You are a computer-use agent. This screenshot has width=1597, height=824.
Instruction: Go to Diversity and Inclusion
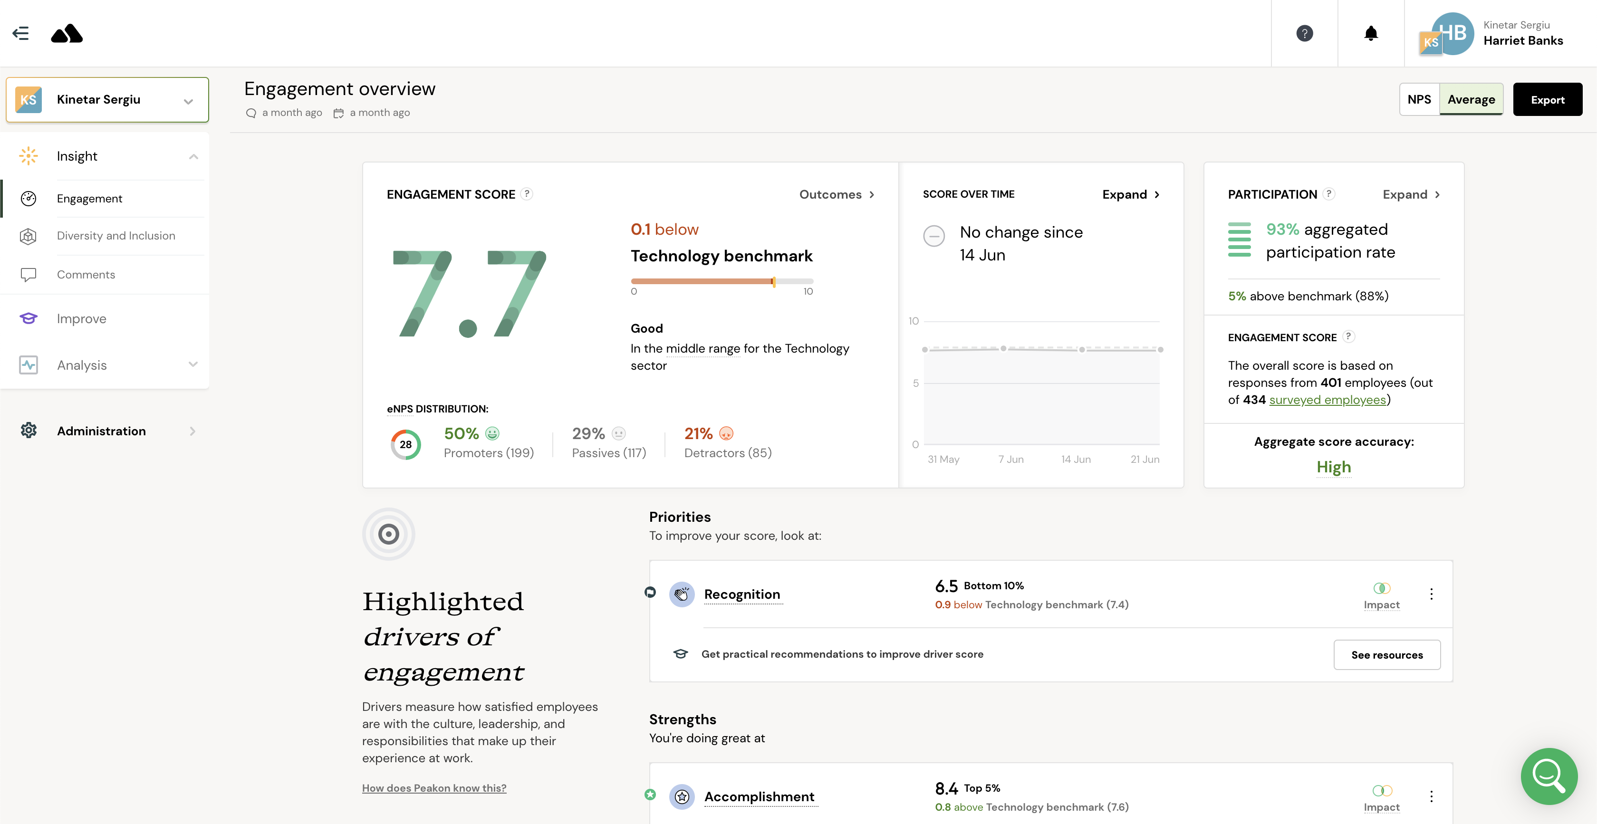point(116,236)
